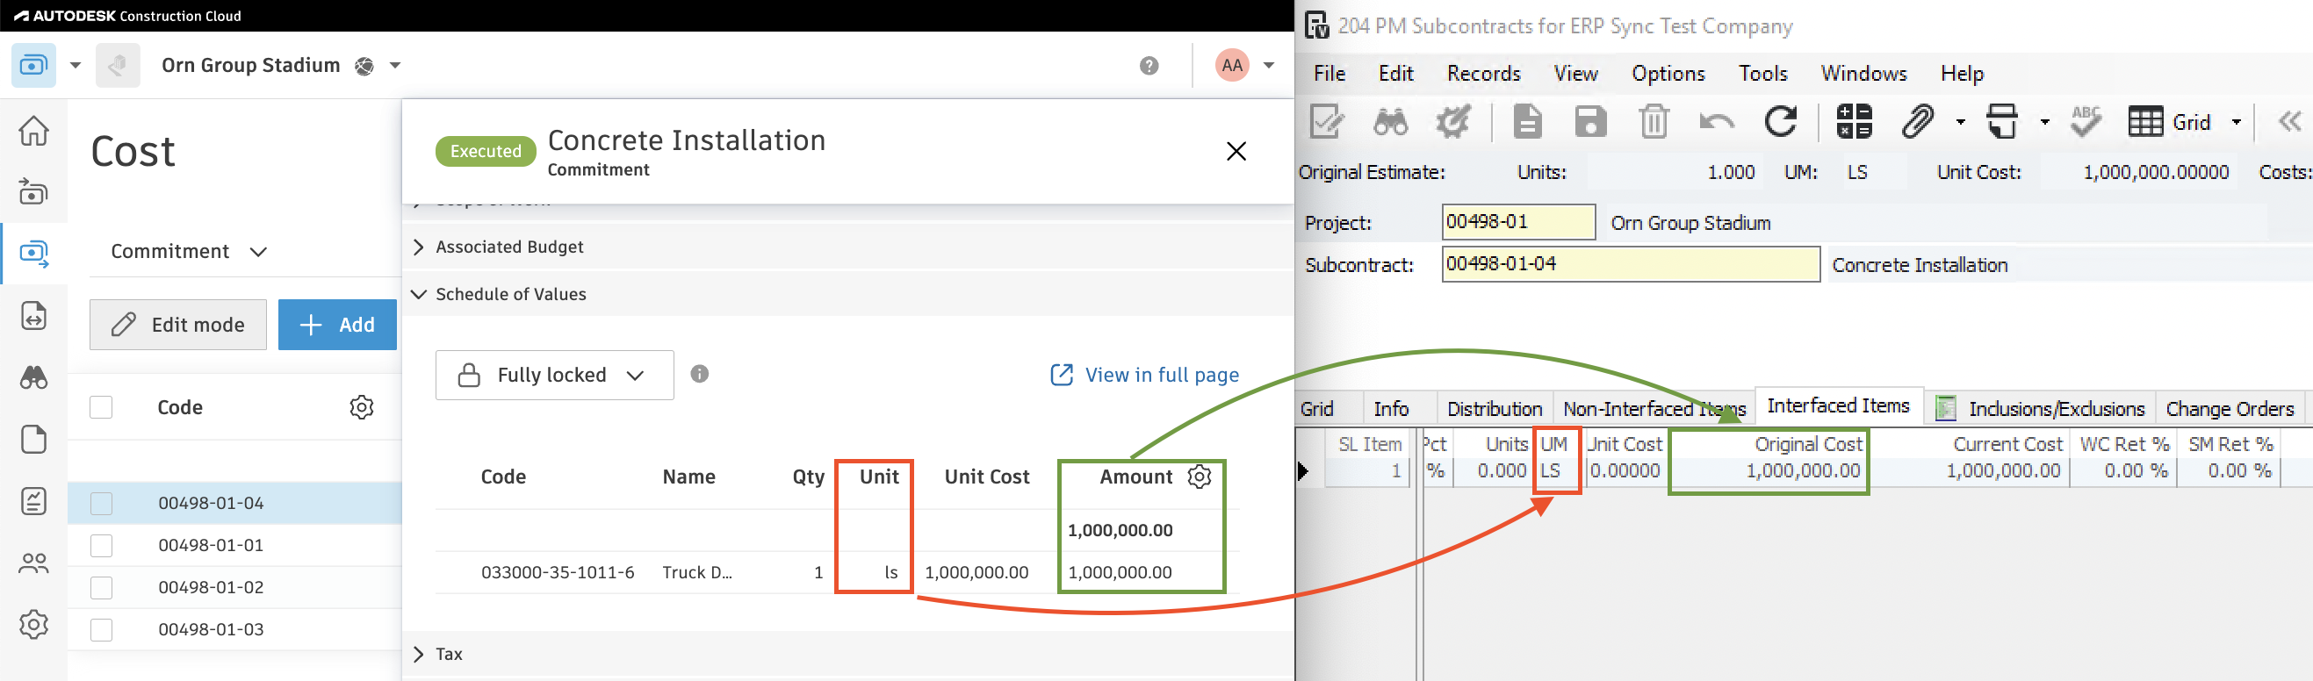This screenshot has width=2313, height=681.
Task: Switch to Inclusions/Exclusions tab
Action: [x=2040, y=409]
